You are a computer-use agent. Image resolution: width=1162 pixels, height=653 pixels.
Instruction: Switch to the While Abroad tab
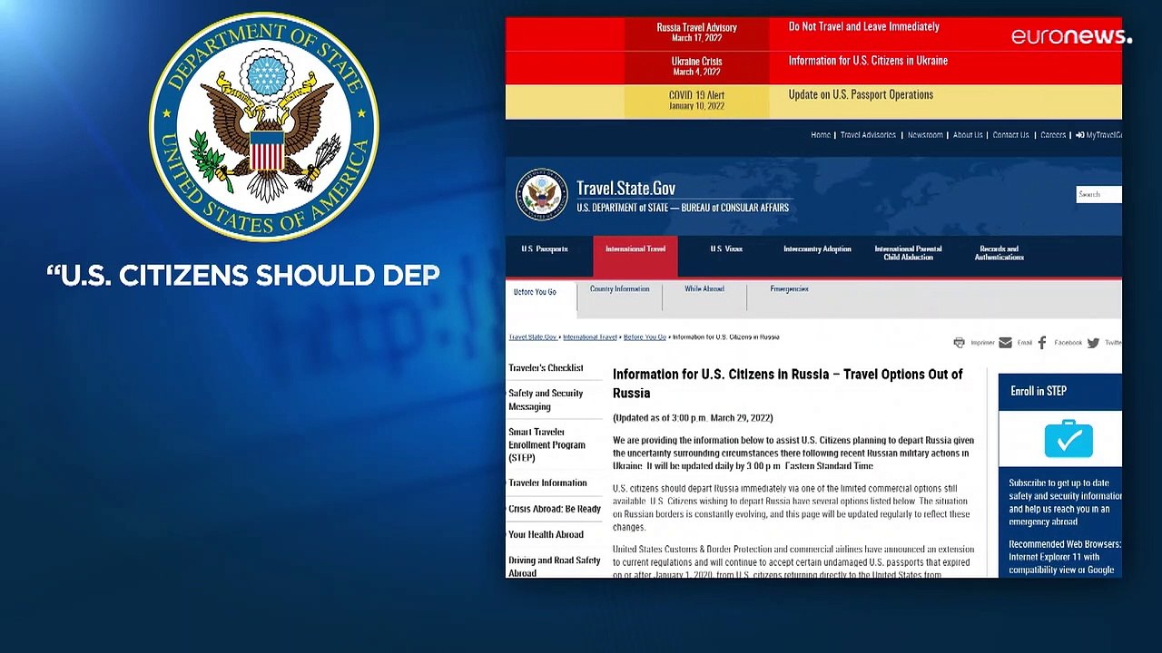pyautogui.click(x=704, y=289)
